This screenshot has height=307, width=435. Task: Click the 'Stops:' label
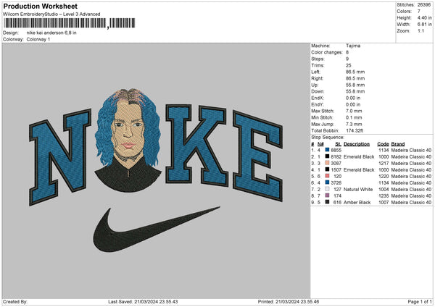pyautogui.click(x=318, y=59)
